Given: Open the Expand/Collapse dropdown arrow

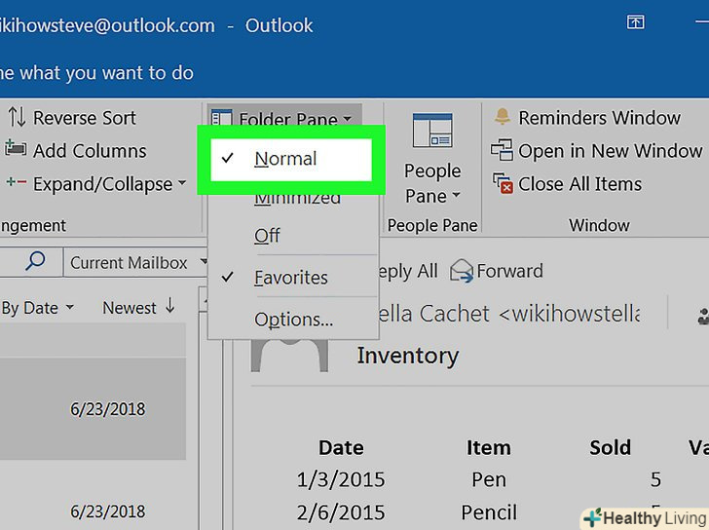Looking at the screenshot, I should point(182,183).
